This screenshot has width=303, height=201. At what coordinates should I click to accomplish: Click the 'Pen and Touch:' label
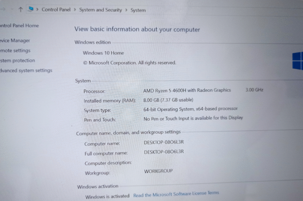click(100, 120)
